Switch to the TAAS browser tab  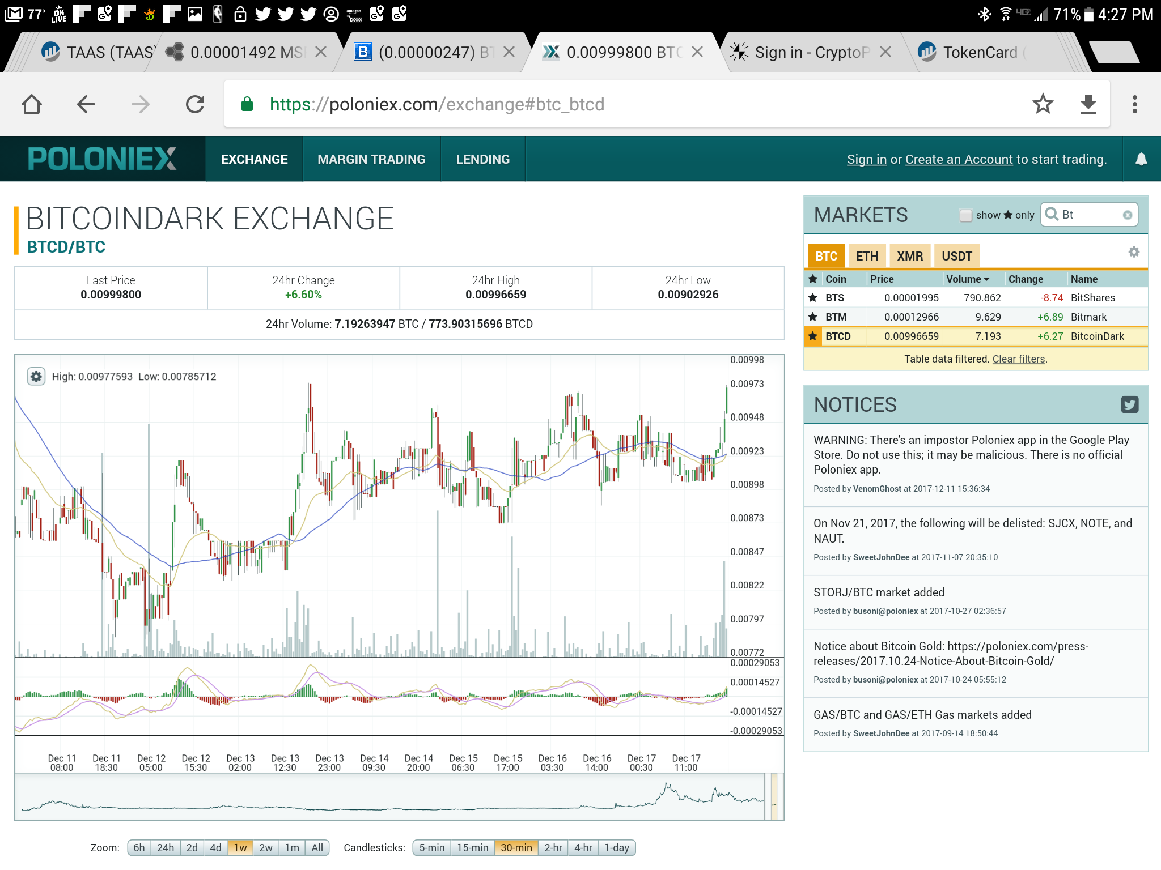[x=96, y=52]
